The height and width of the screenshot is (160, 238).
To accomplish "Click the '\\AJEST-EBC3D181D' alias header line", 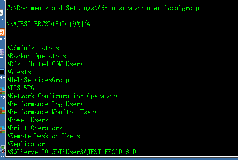I will [x=48, y=24].
